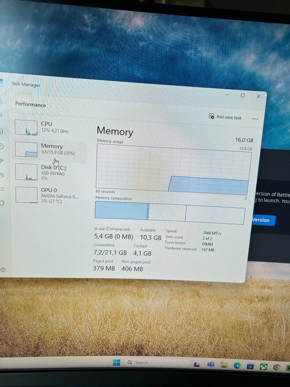The width and height of the screenshot is (290, 387).
Task: Launch Microsoft Teams from the taskbar
Action: coord(211,365)
